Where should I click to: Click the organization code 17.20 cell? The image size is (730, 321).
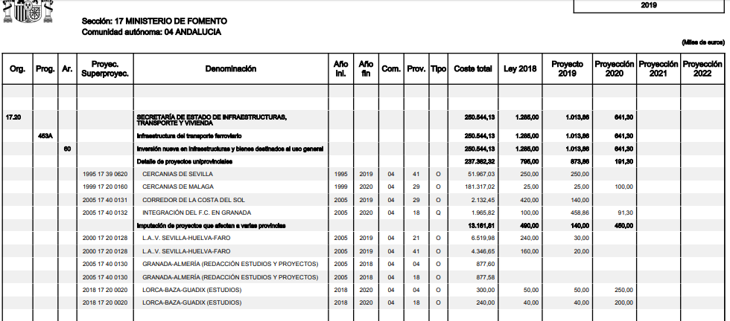(x=13, y=118)
